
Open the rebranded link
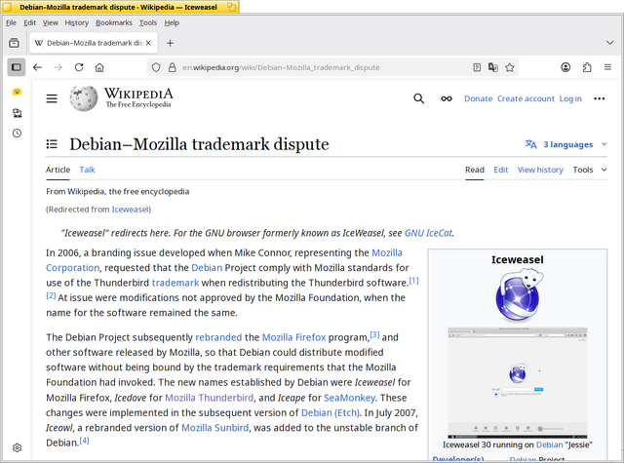(x=218, y=337)
